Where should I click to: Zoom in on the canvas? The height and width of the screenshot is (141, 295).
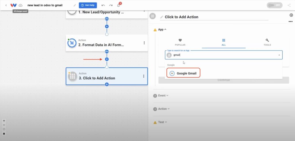click(4, 121)
